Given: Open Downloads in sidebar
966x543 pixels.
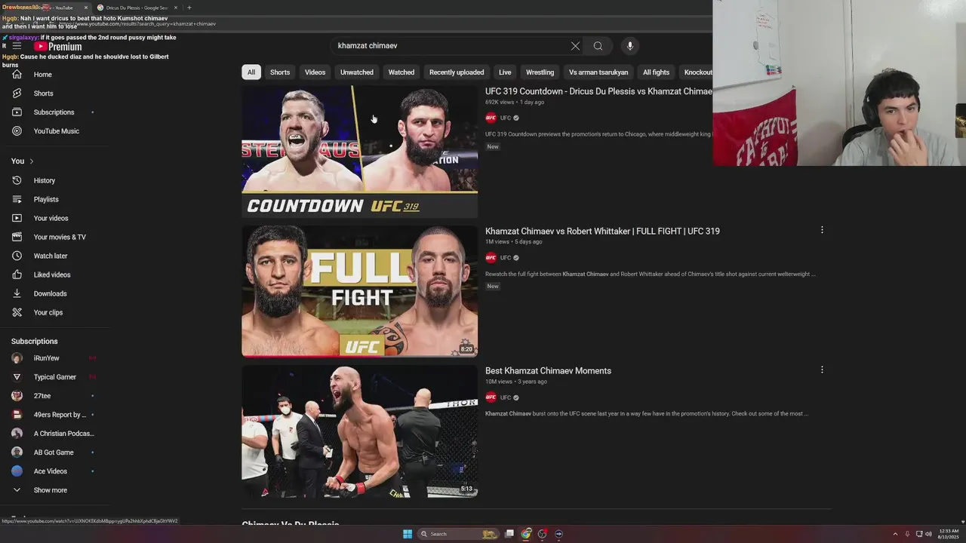Looking at the screenshot, I should click(x=54, y=294).
